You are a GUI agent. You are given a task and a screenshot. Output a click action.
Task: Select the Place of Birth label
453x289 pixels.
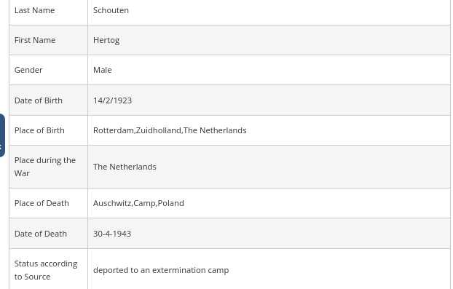pyautogui.click(x=39, y=130)
